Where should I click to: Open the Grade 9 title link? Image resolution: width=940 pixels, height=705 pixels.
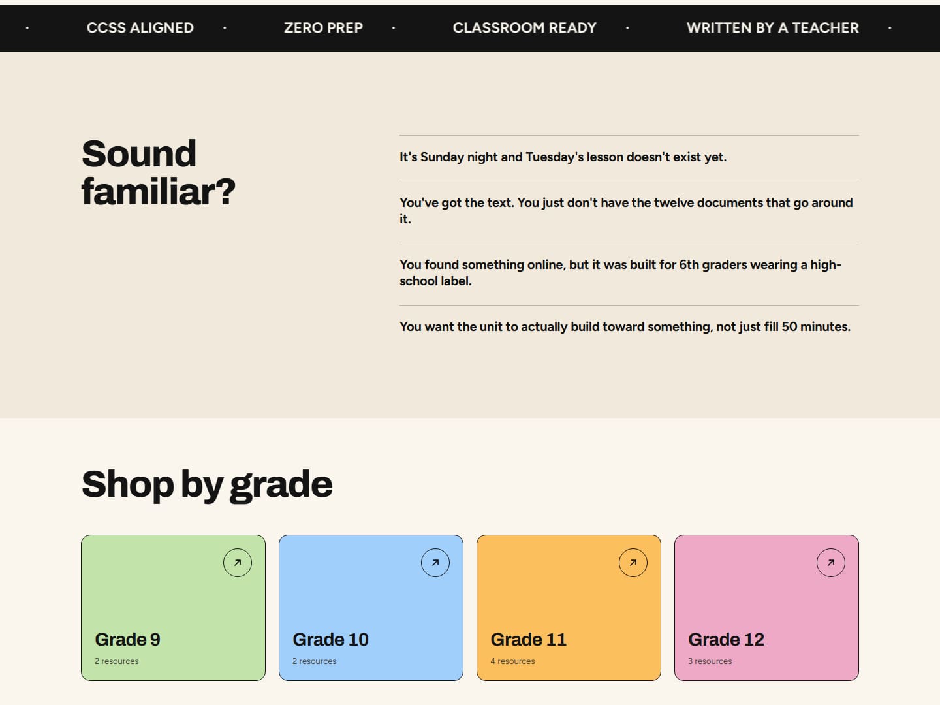click(x=127, y=639)
